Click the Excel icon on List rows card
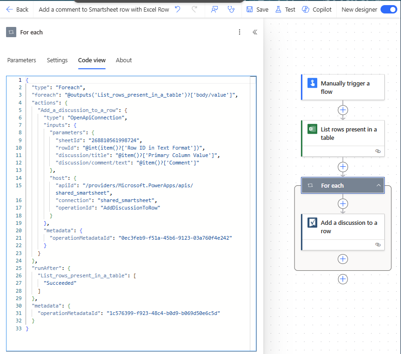401x354 pixels. pyautogui.click(x=312, y=129)
